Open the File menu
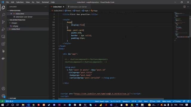The height and width of the screenshot is (107, 191). click(x=7, y=2)
